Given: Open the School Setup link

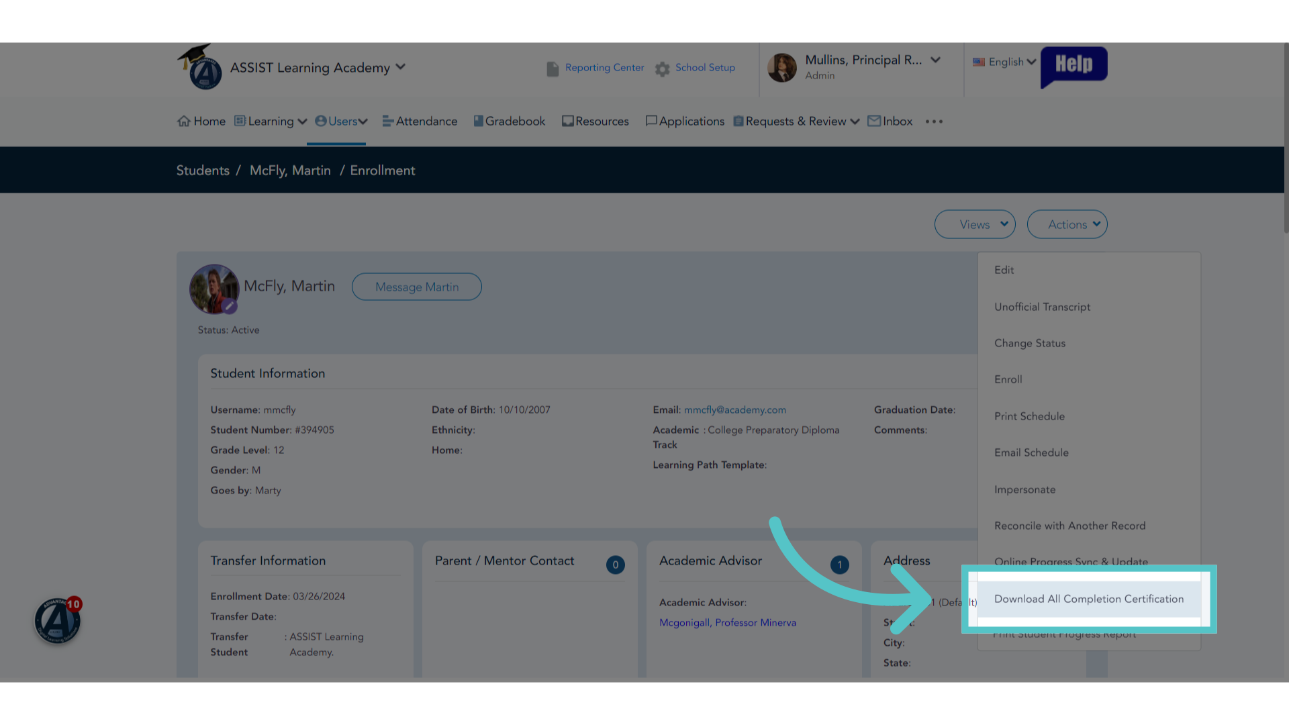Looking at the screenshot, I should click(x=705, y=68).
